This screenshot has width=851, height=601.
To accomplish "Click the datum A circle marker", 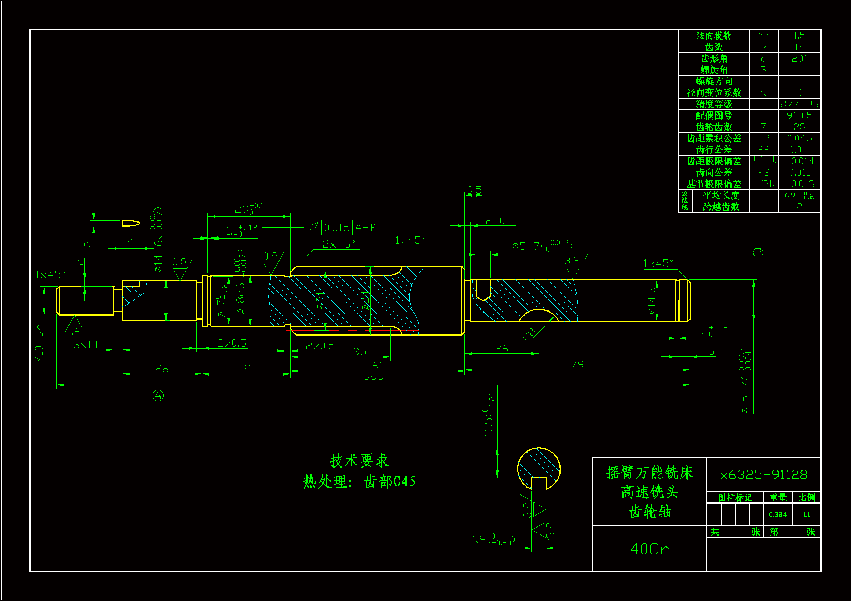I will (158, 396).
